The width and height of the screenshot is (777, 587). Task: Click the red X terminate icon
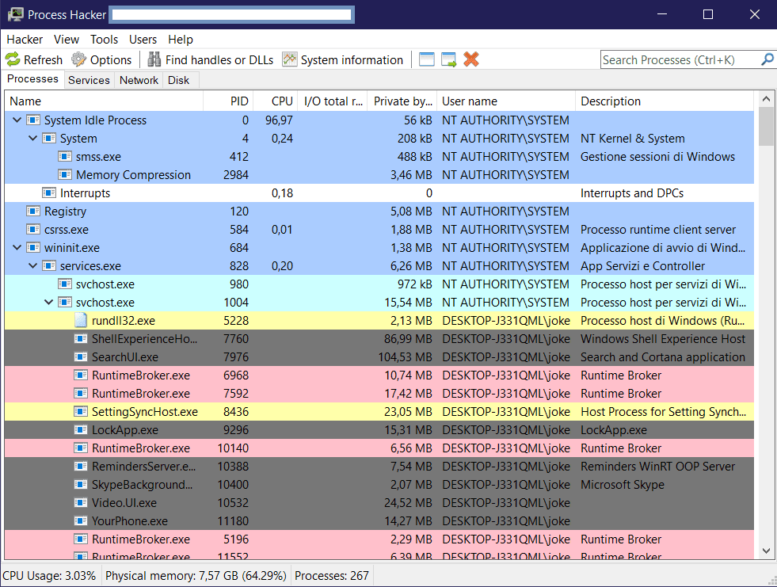coord(471,59)
